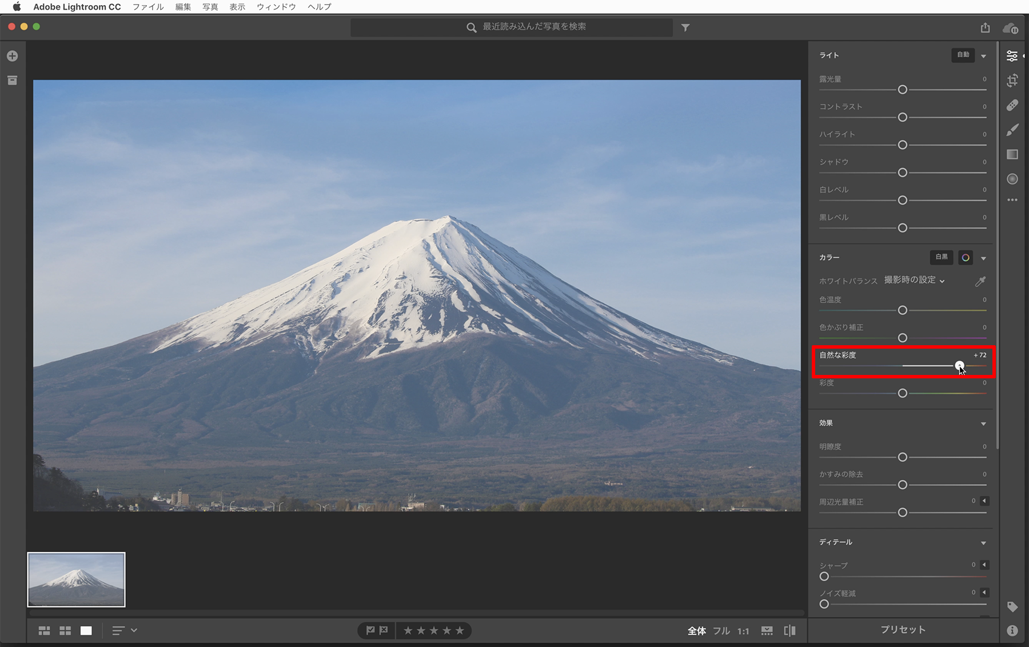Open the 撮影時の設定 white balance dropdown
Viewport: 1029px width, 647px height.
[915, 280]
